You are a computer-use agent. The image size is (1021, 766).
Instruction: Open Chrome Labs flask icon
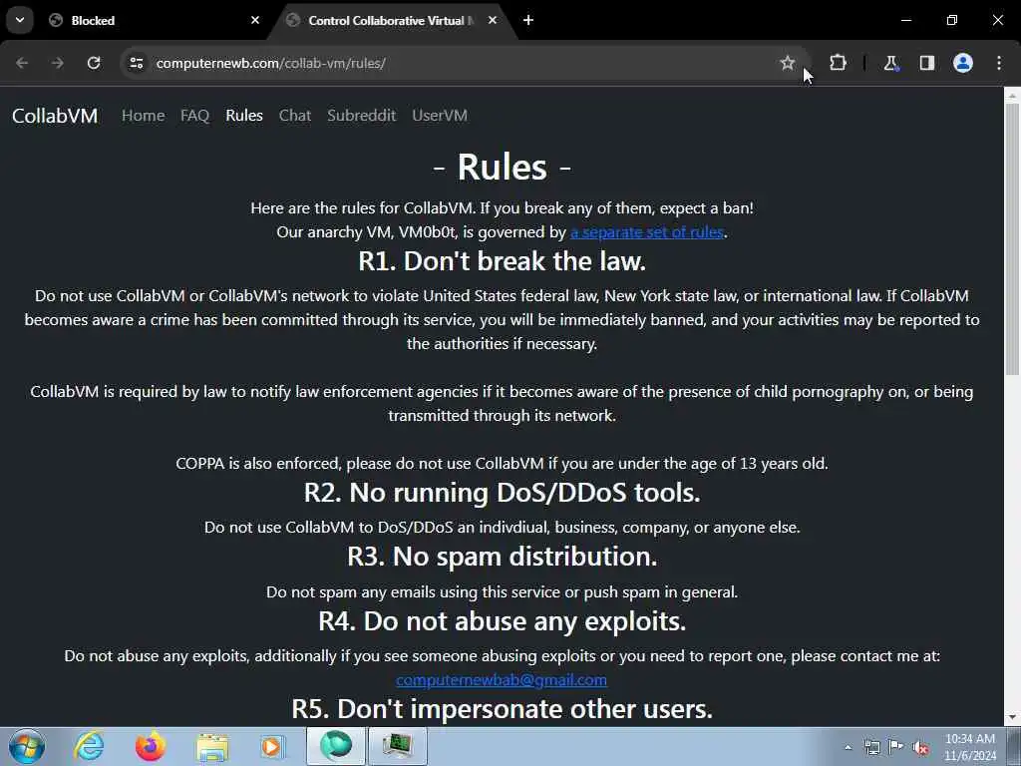[x=890, y=63]
